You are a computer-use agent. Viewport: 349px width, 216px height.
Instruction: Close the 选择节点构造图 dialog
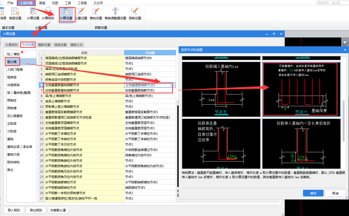click(345, 50)
